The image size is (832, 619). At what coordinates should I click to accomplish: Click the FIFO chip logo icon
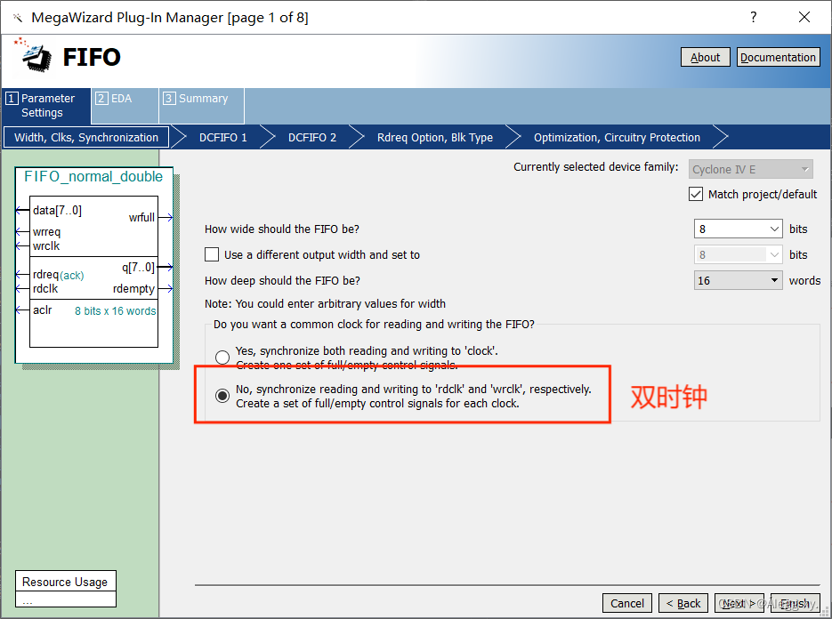point(33,55)
